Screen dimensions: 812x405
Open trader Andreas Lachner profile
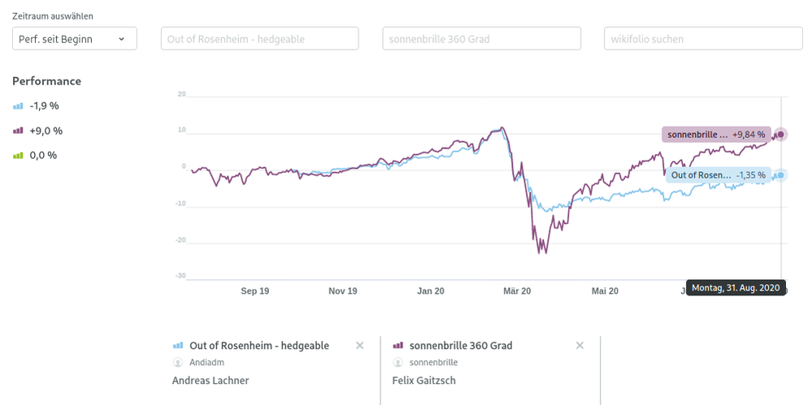pyautogui.click(x=211, y=381)
